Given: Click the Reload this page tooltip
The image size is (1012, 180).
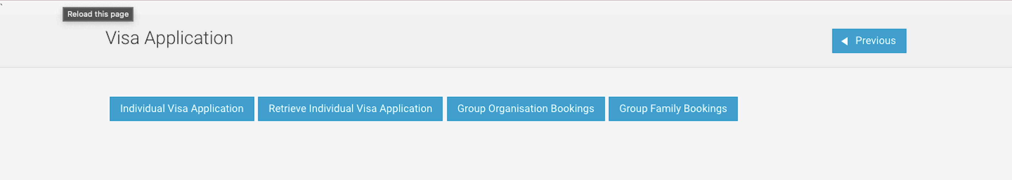Looking at the screenshot, I should coord(98,14).
